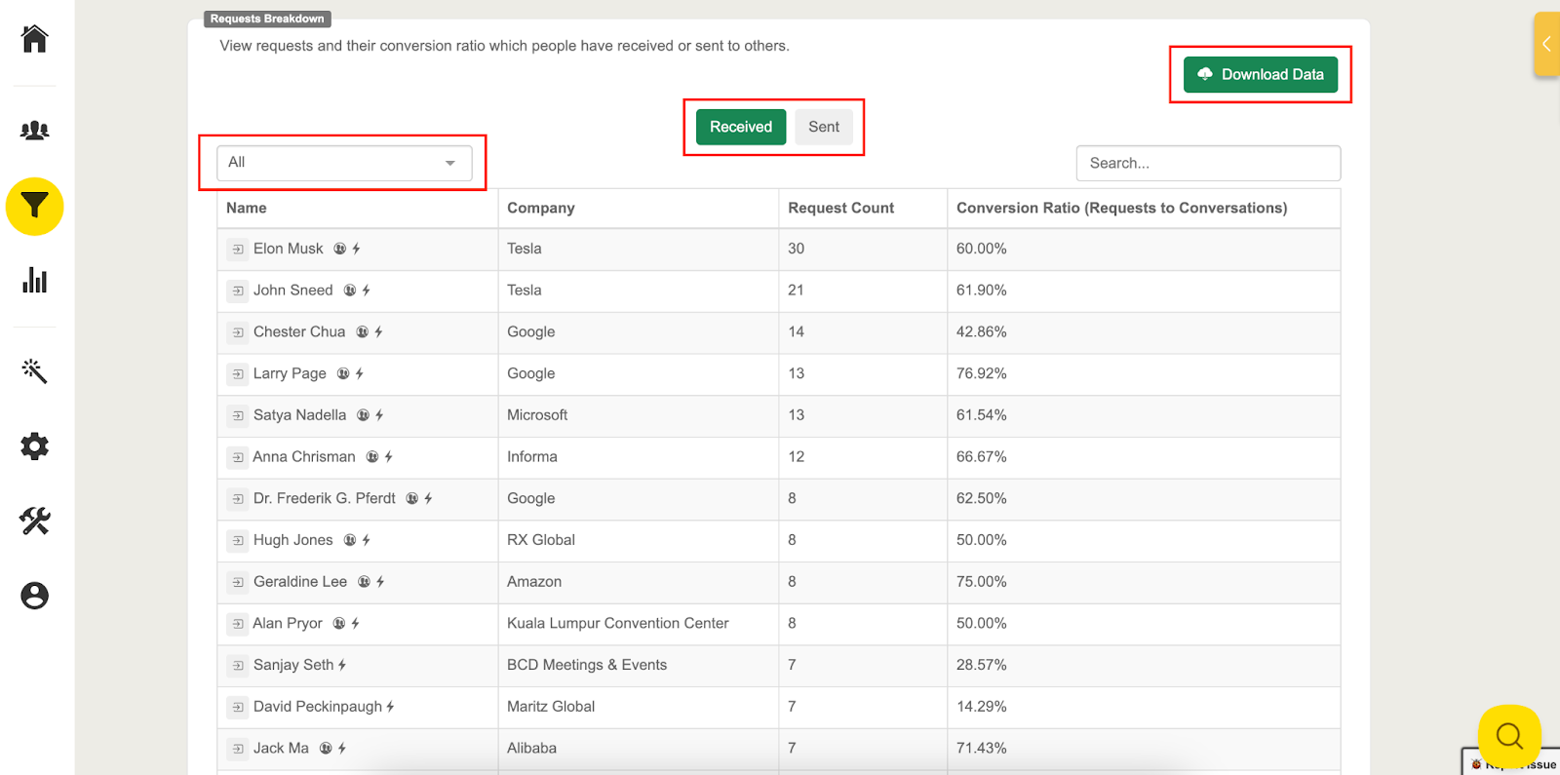1560x775 pixels.
Task: Click the group badge icon next to Elon Musk
Action: (339, 249)
